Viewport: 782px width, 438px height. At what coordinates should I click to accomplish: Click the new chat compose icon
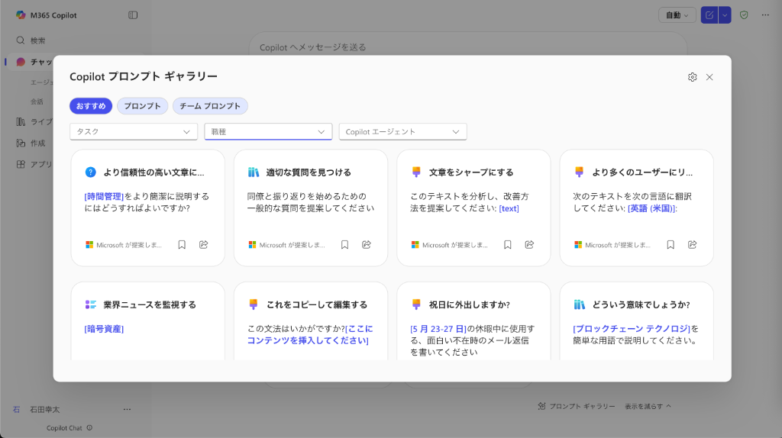(x=709, y=15)
